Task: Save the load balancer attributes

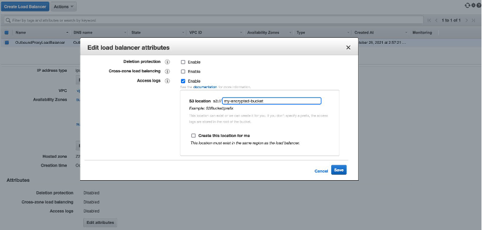Action: coord(339,170)
